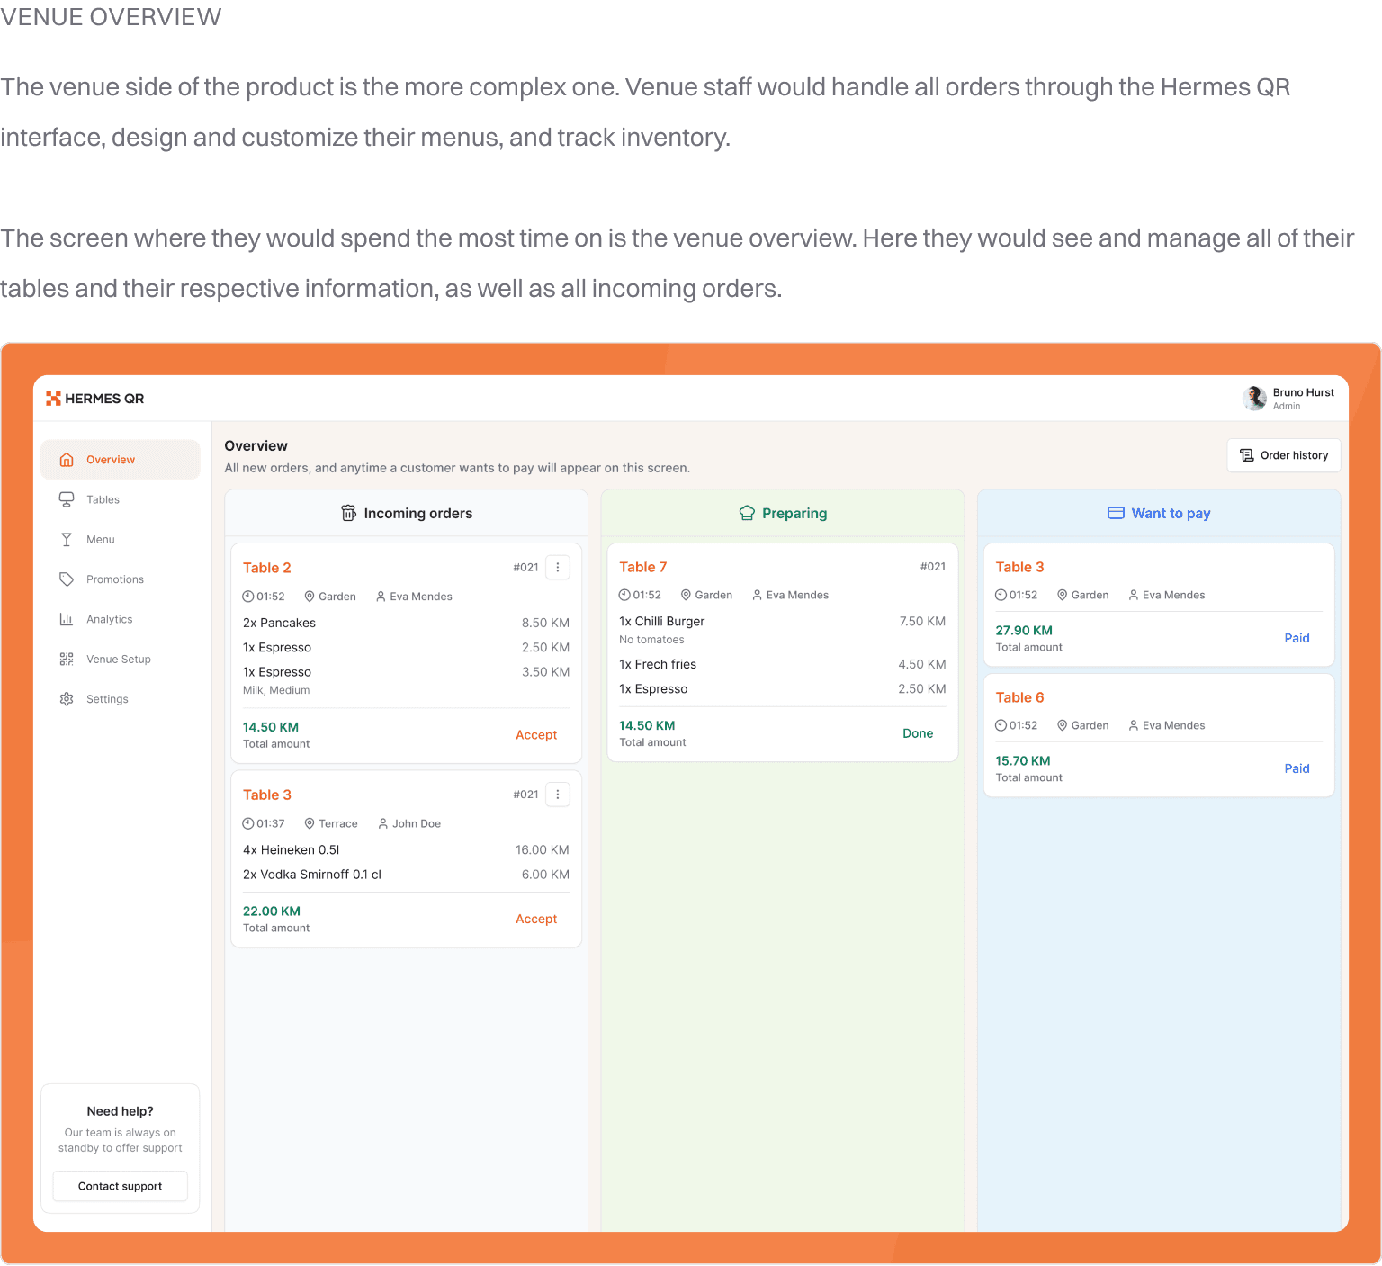This screenshot has width=1382, height=1266.
Task: Select the Want to pay column header
Action: coord(1159,513)
